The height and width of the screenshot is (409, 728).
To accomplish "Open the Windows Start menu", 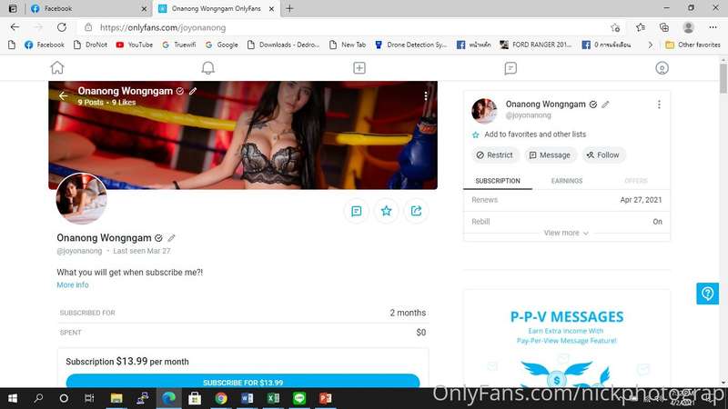I will tap(13, 398).
